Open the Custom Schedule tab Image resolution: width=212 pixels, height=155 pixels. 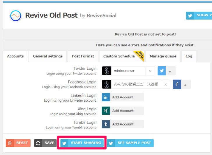click(x=122, y=56)
